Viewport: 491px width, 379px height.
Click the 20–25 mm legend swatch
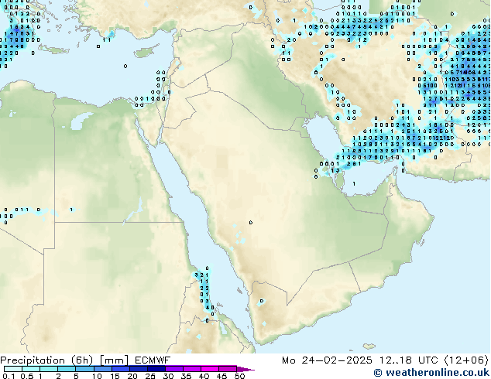138,369
